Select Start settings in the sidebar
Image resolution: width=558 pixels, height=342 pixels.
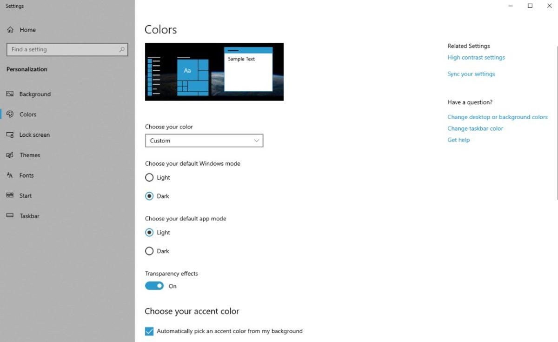coord(25,195)
